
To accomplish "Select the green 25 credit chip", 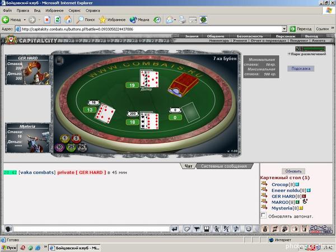I will click(x=71, y=147).
